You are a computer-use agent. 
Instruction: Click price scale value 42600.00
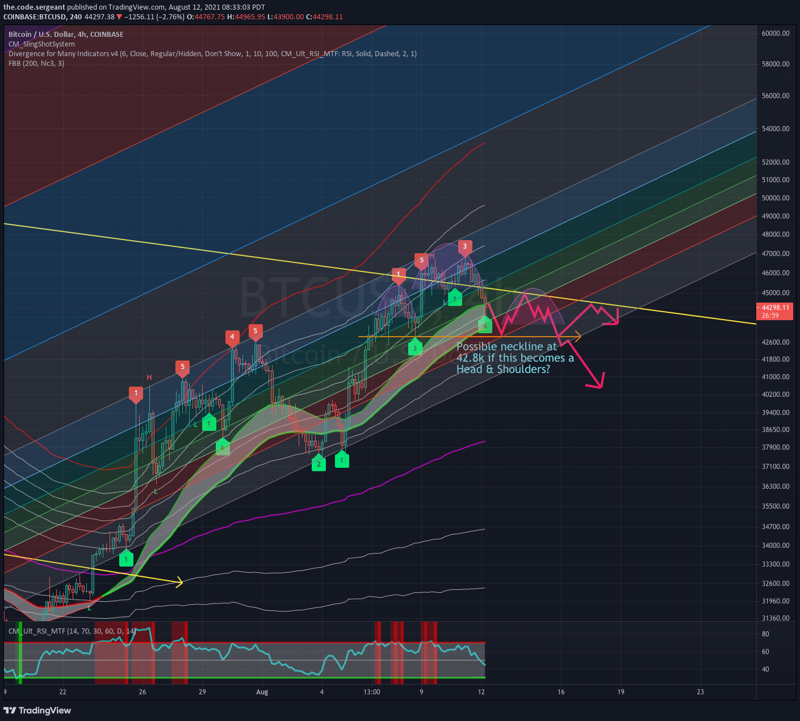tap(776, 342)
